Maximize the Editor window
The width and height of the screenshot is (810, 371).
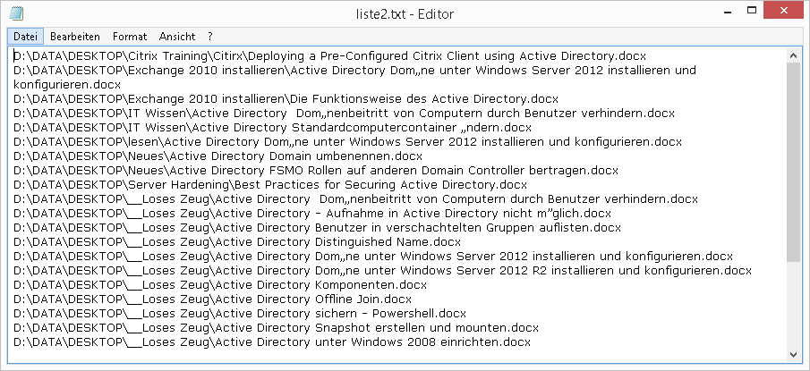coord(746,12)
